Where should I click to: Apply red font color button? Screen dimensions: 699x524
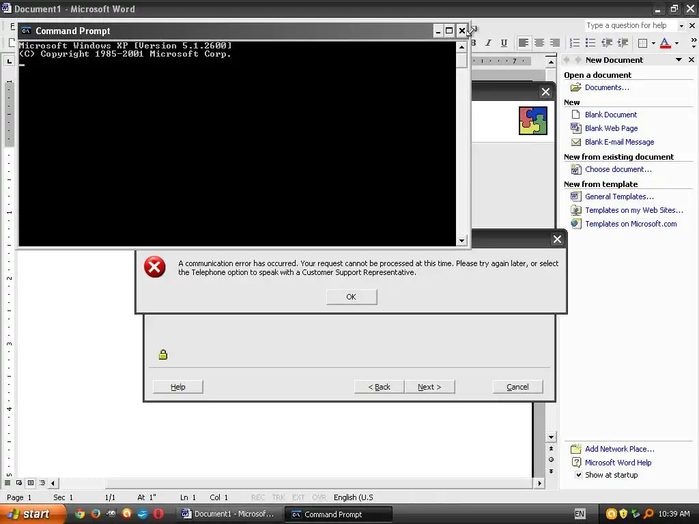[x=665, y=43]
